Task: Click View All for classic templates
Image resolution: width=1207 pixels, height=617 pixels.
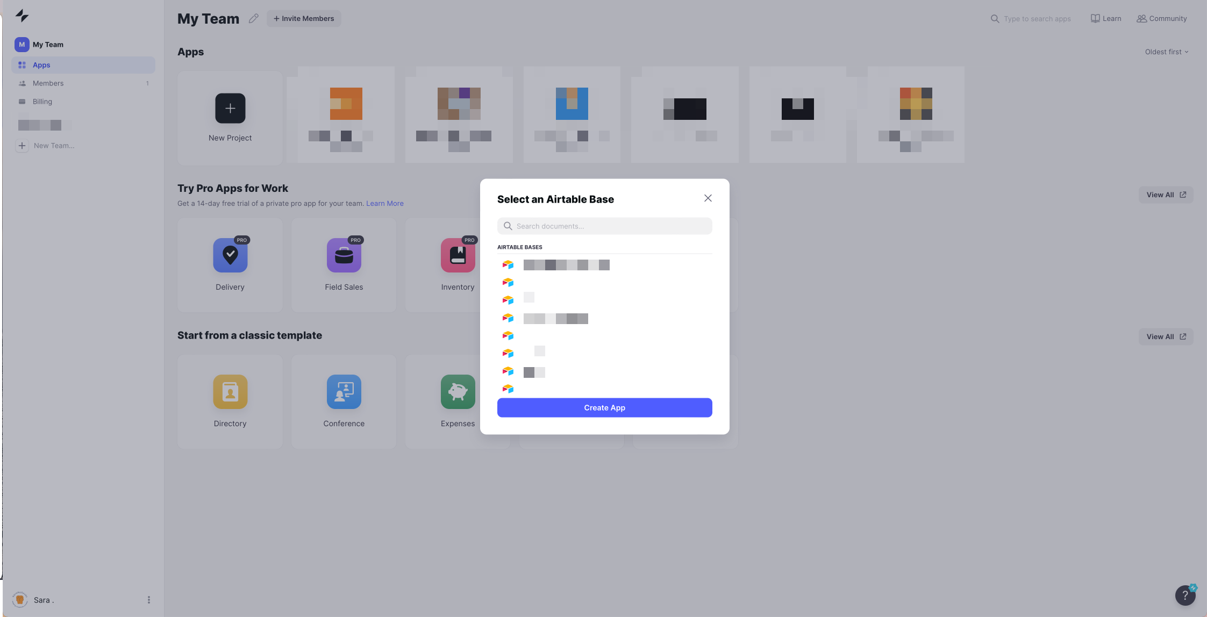Action: click(x=1166, y=337)
